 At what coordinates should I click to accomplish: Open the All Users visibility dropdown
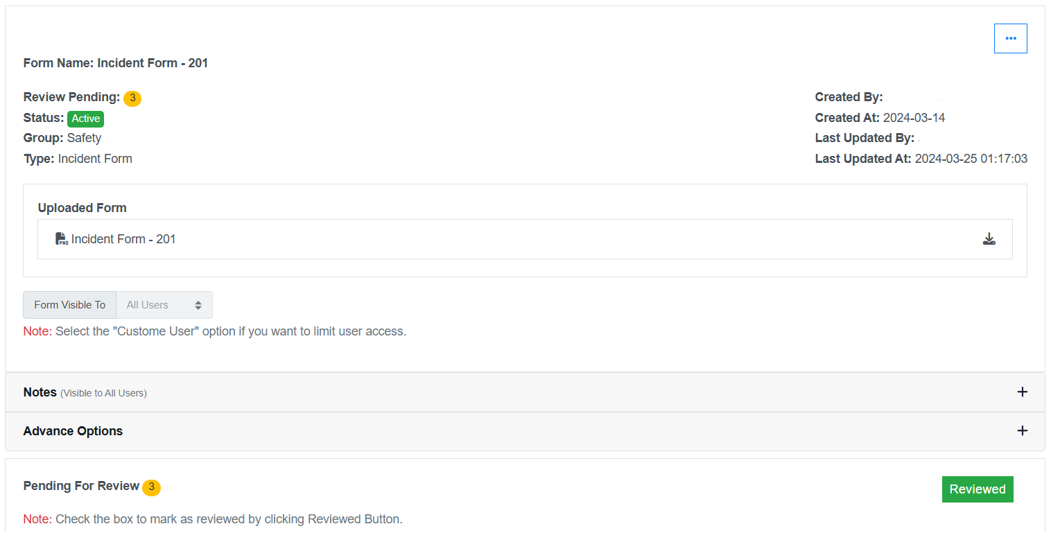point(164,305)
